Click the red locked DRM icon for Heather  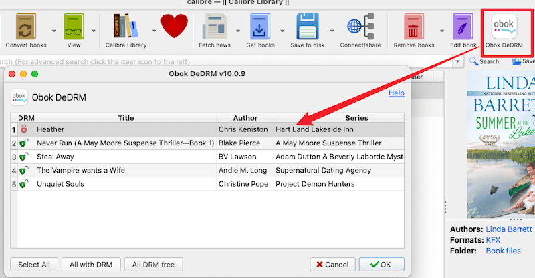tap(24, 129)
